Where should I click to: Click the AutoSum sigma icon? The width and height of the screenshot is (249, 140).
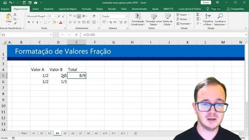point(198,15)
